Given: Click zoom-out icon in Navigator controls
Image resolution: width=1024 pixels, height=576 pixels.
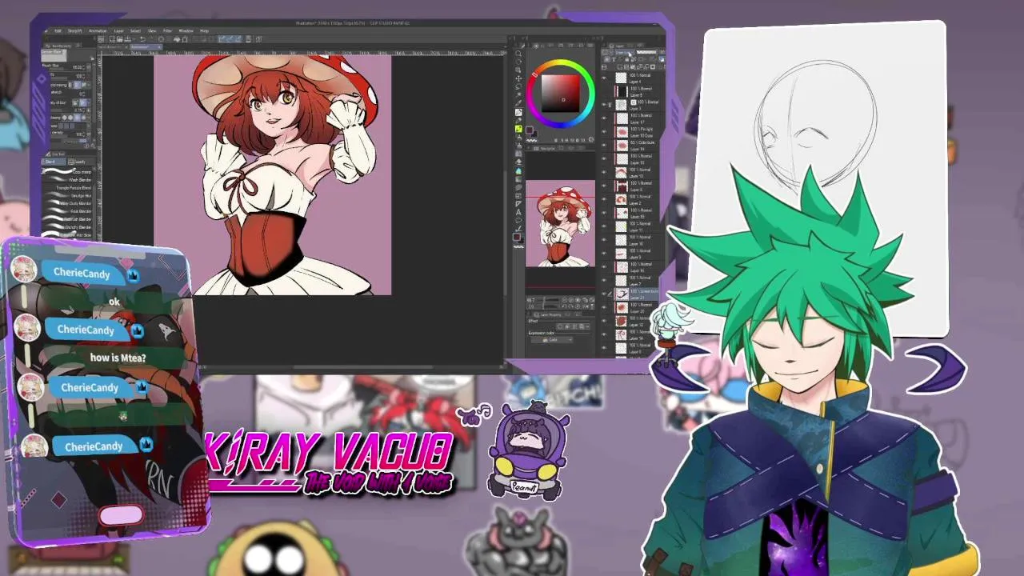Looking at the screenshot, I should point(565,300).
